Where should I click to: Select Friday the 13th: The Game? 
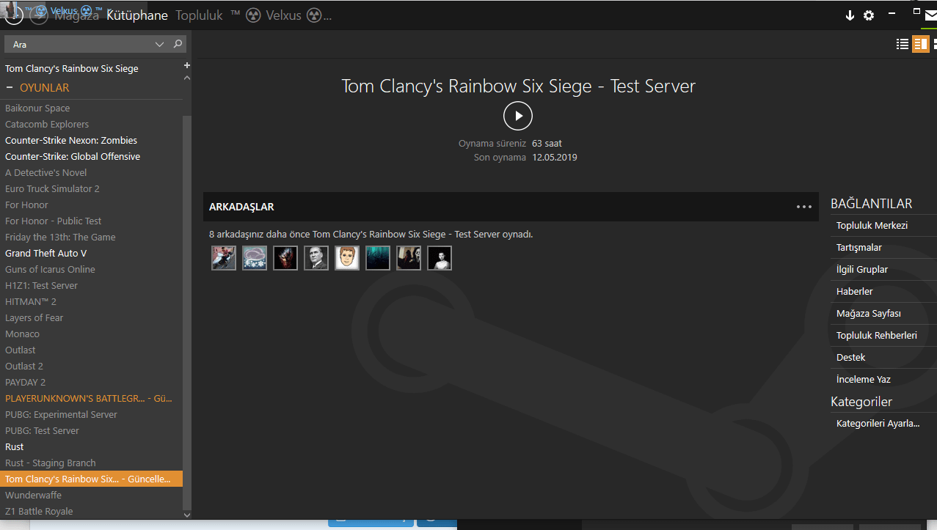coord(91,237)
